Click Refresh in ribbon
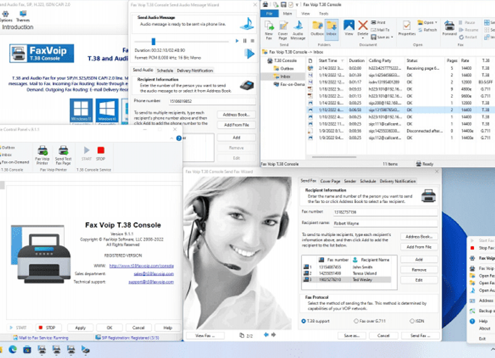The image size is (495, 358). tap(428, 30)
